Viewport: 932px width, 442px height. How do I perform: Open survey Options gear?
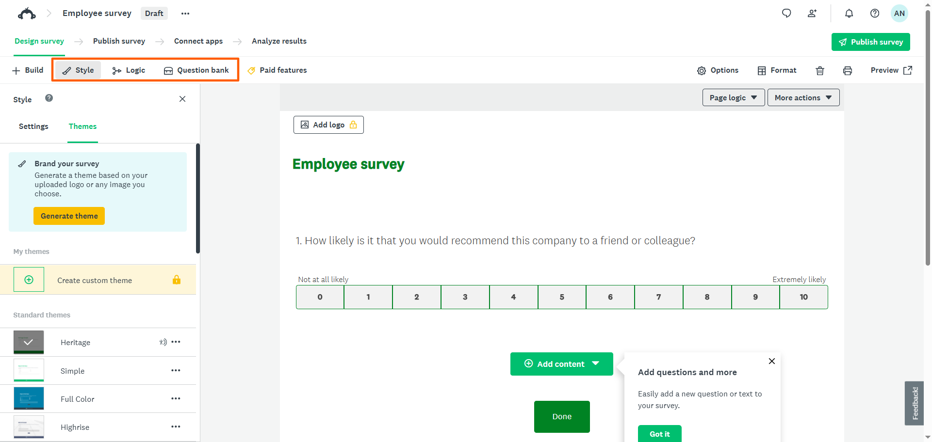718,70
